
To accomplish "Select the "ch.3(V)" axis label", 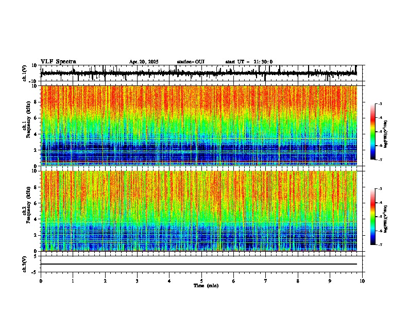I will (25, 264).
